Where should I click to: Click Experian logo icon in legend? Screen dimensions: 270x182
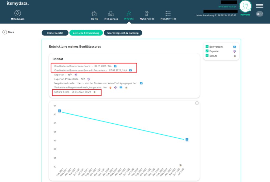pos(234,51)
